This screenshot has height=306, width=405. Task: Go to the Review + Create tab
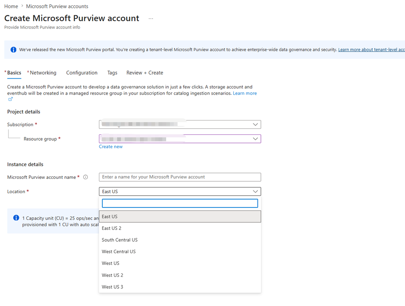tap(145, 73)
